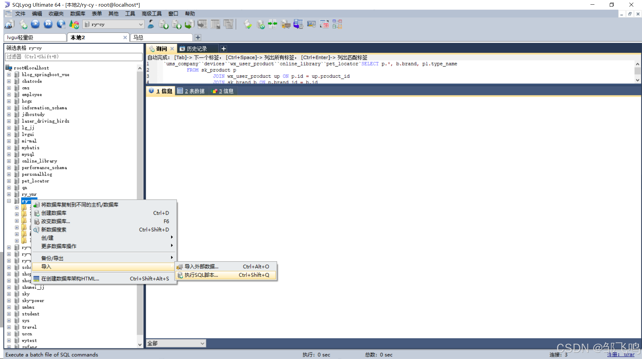Open the 帮助 menu
The width and height of the screenshot is (642, 359).
coord(190,14)
